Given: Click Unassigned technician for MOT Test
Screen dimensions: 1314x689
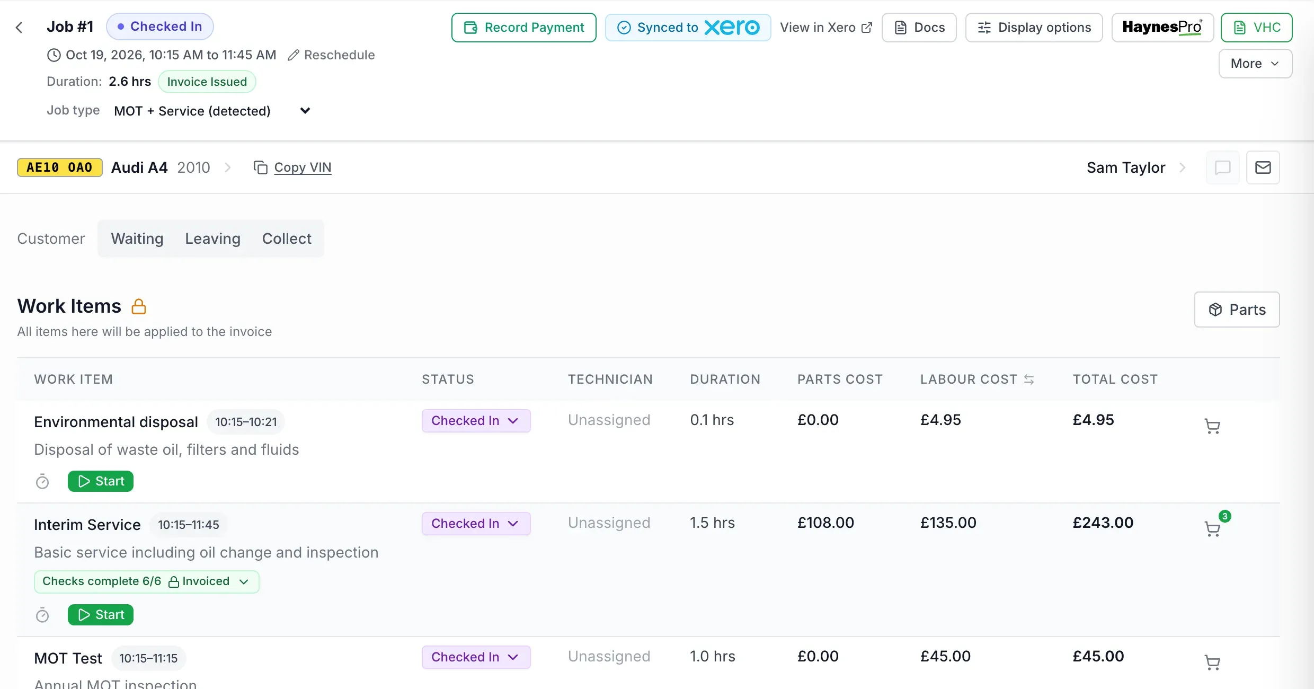Looking at the screenshot, I should pyautogui.click(x=609, y=656).
